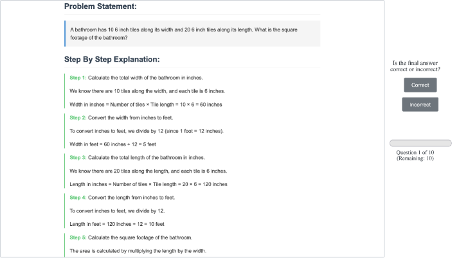
Task: Click the Step 5 label
Action: [x=78, y=237]
